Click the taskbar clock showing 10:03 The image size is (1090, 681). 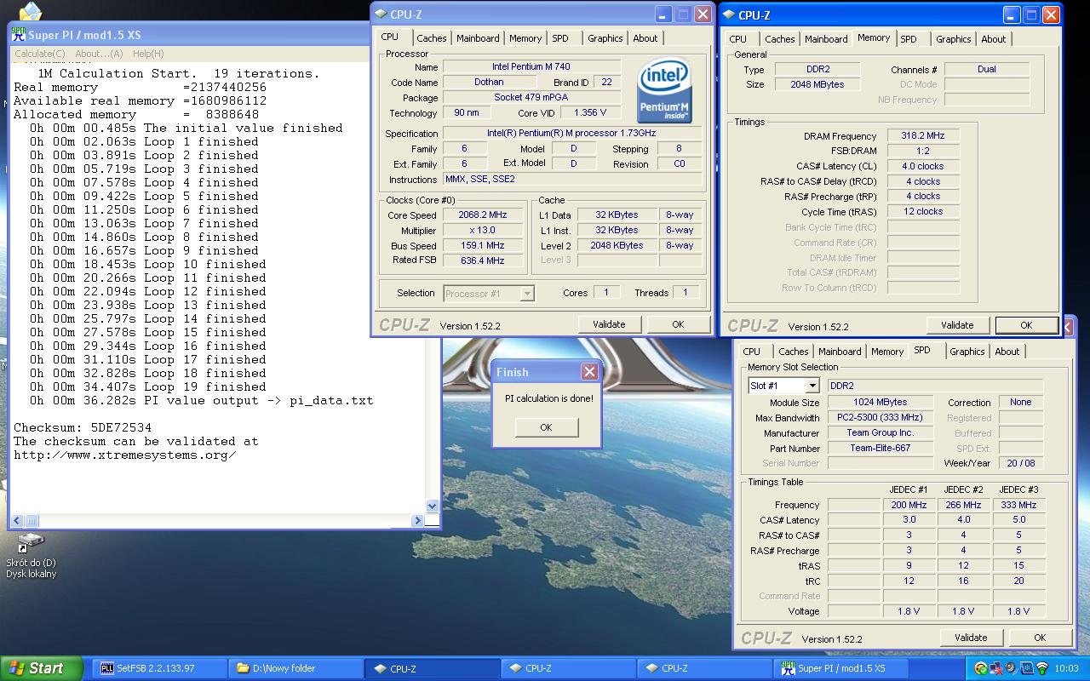[x=1066, y=668]
